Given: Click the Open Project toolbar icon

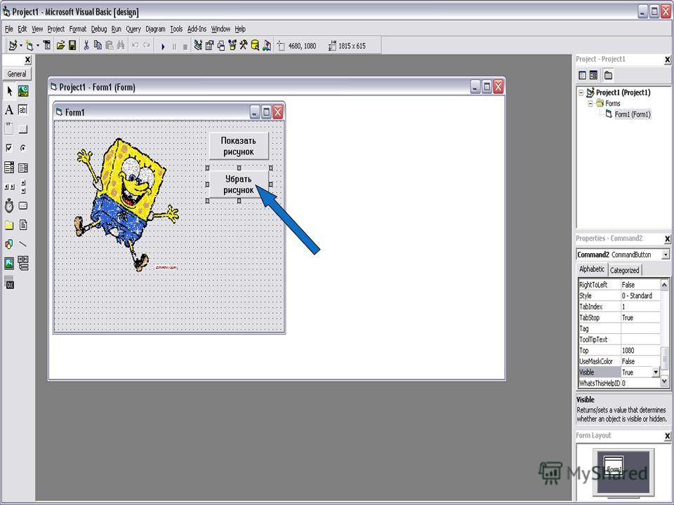Looking at the screenshot, I should pos(60,46).
